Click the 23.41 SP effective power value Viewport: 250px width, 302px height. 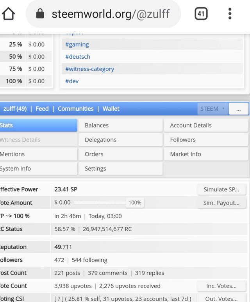click(66, 189)
